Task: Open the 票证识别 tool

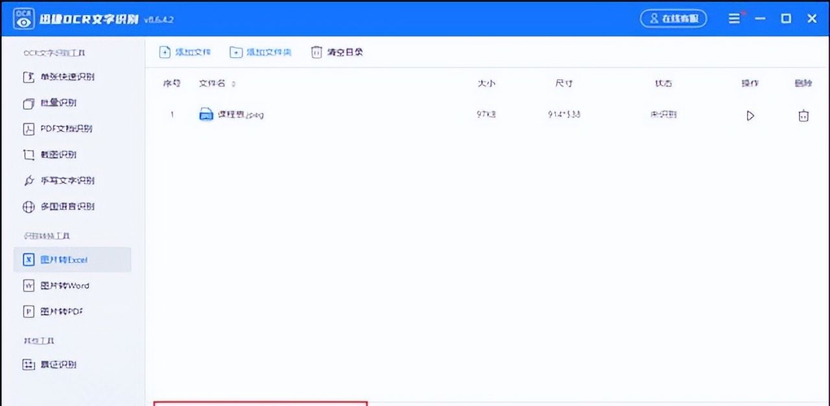Action: coord(52,364)
